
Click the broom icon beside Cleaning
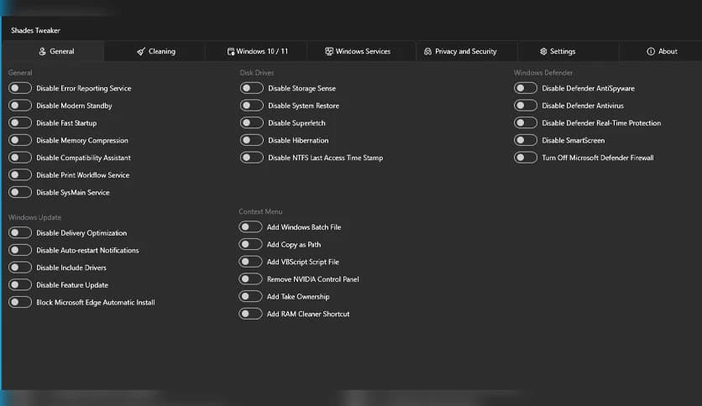click(x=141, y=51)
